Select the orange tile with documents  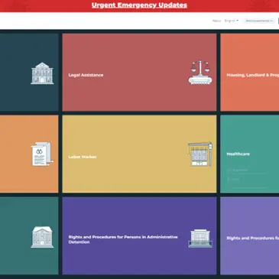pyautogui.click(x=29, y=154)
